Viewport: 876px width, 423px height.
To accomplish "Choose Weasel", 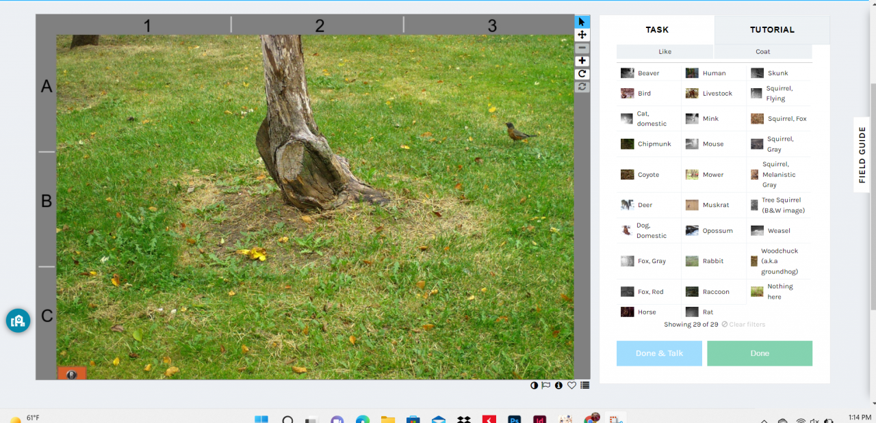I will click(779, 231).
